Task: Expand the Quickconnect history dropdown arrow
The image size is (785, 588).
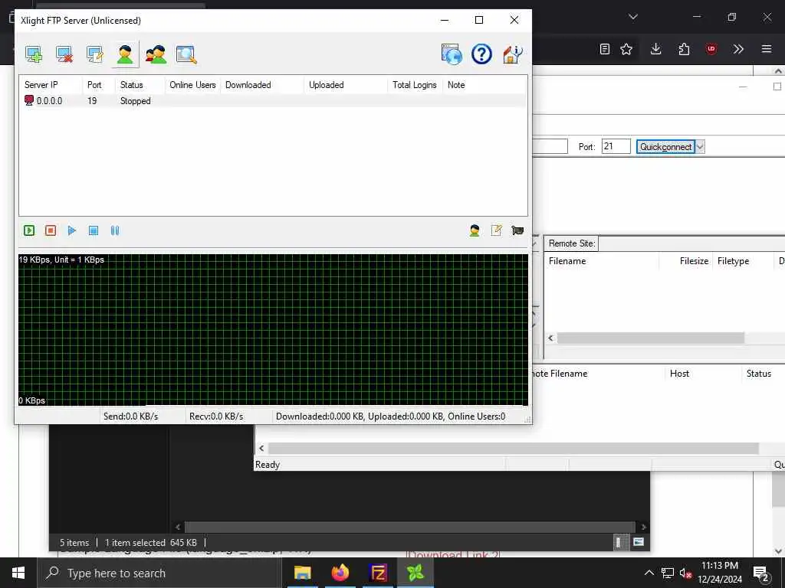Action: click(700, 146)
